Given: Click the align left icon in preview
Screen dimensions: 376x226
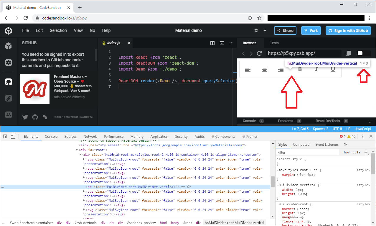Looking at the screenshot, I should pos(248,69).
